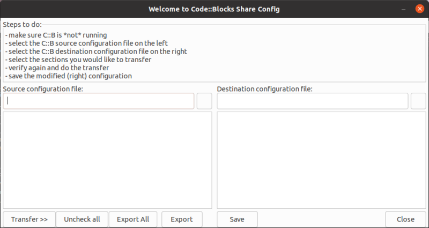Image resolution: width=429 pixels, height=228 pixels.
Task: Click the "Welcome to Code::Blocks Share Config" title
Action: [214, 9]
